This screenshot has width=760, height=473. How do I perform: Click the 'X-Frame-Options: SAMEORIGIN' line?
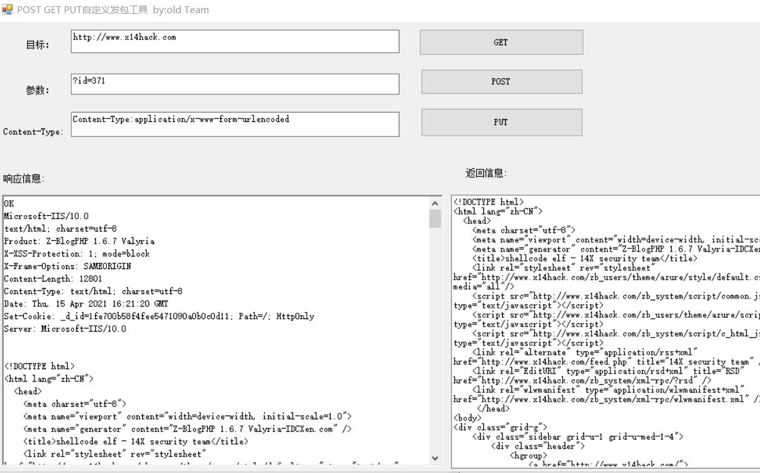pos(68,266)
